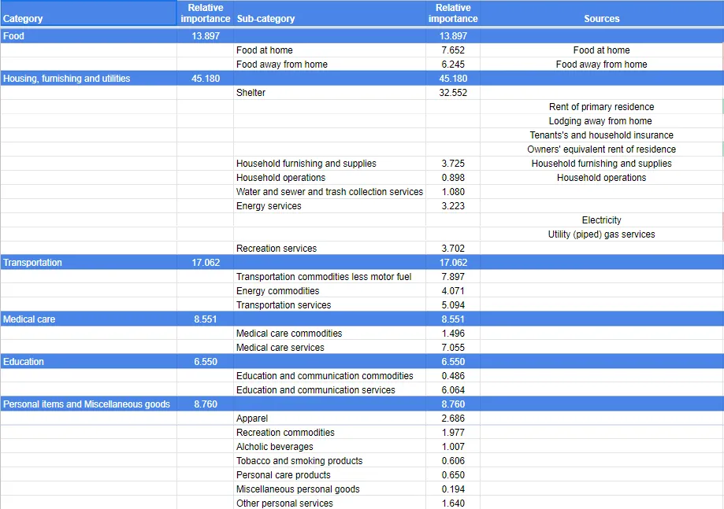Select the Apparel sub-category cell
Viewport: 724px width, 509px height.
(329, 419)
